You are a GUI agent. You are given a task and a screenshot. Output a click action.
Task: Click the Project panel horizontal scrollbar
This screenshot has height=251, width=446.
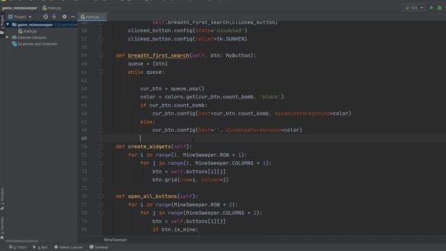click(x=22, y=241)
